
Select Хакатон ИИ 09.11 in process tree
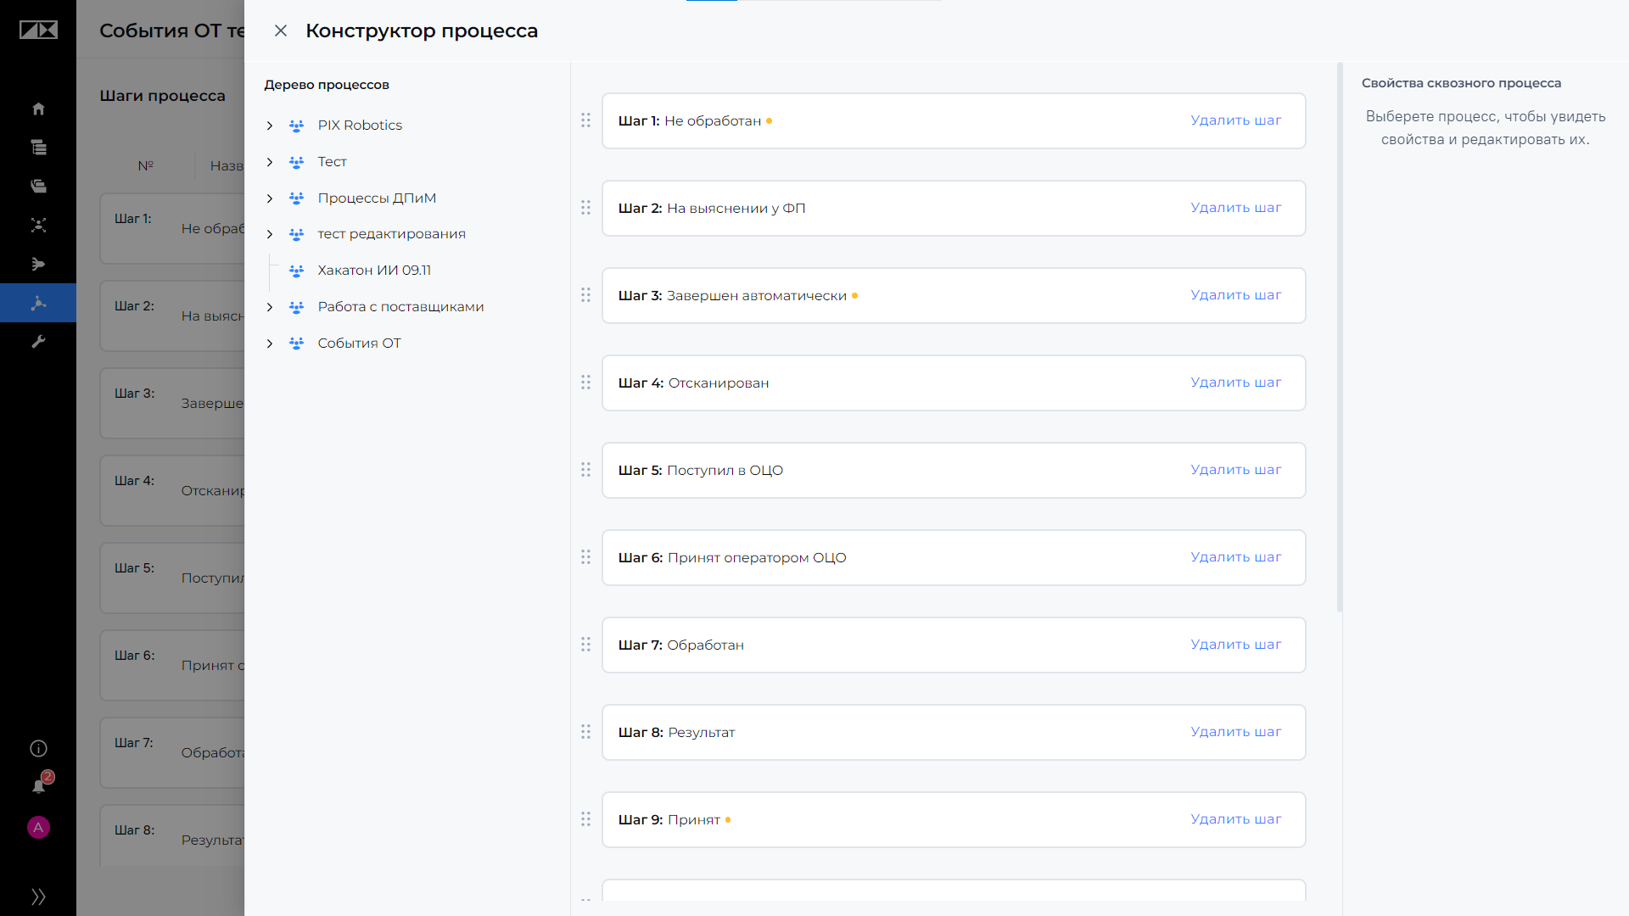tap(374, 271)
